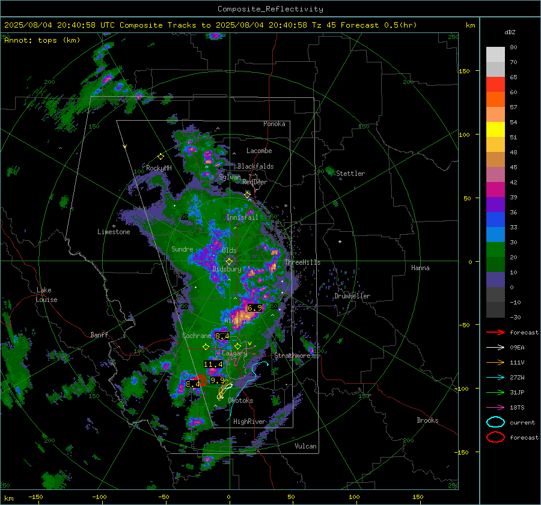Click the Airdrie city label
541x505 pixels.
tap(237, 321)
